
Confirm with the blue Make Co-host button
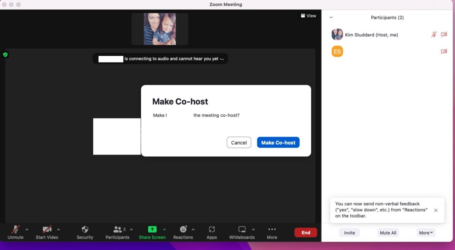tap(278, 142)
